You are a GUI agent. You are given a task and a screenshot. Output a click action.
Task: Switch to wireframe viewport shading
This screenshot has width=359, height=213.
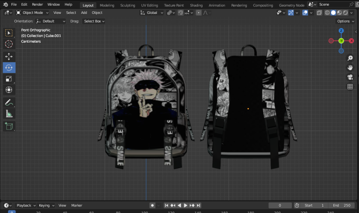click(x=327, y=13)
